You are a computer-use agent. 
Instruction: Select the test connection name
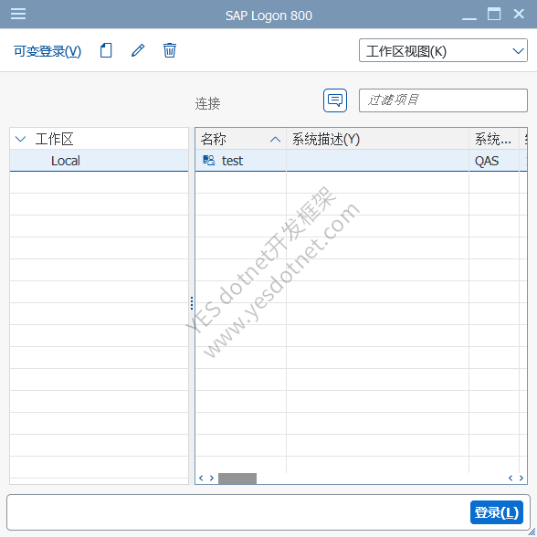232,161
